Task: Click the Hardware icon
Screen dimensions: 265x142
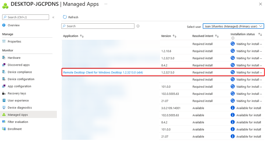Action: coord(4,57)
